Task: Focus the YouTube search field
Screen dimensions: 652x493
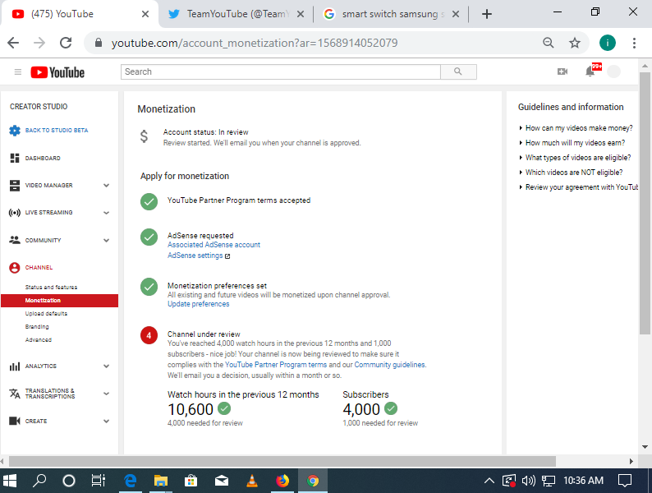Action: [281, 71]
